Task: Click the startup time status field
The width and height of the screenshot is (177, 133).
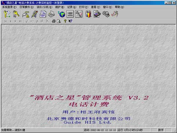Action: 100,130
